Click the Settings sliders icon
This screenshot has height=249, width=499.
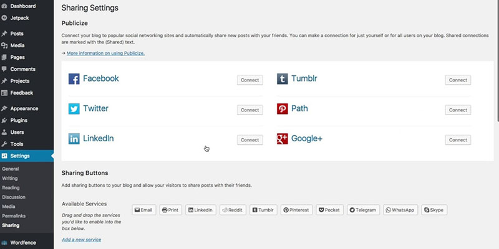4,156
